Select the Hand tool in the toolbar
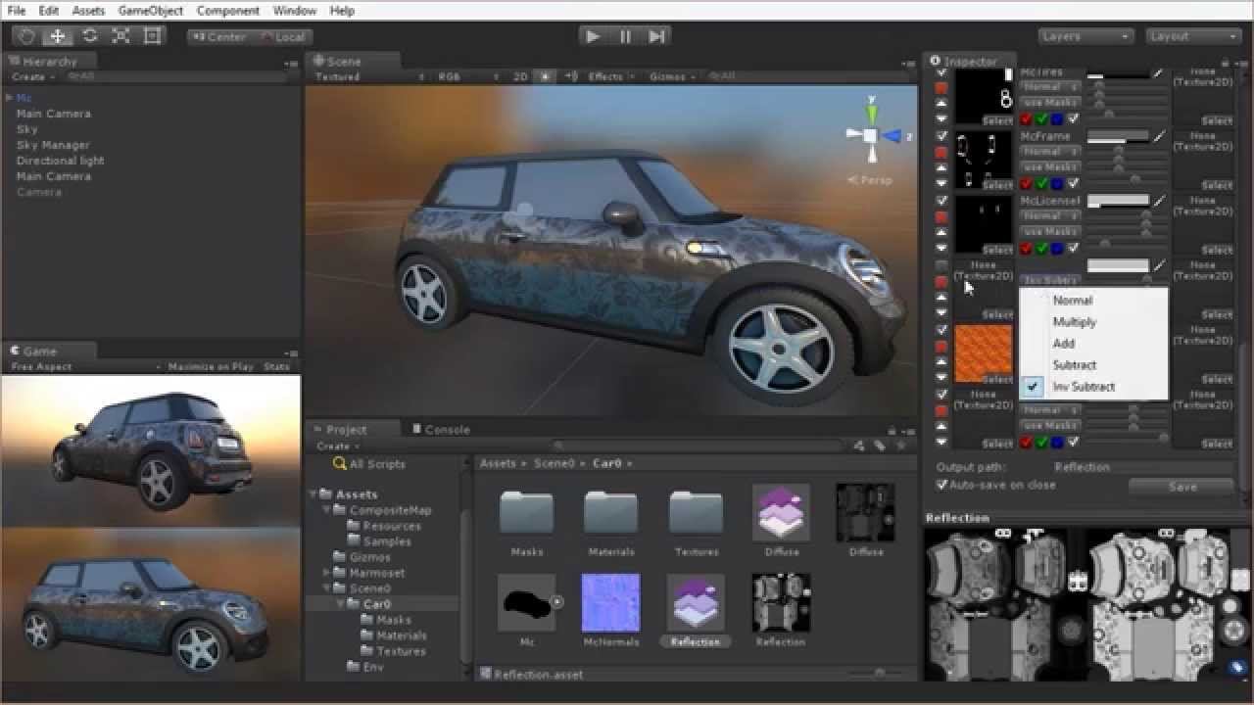The width and height of the screenshot is (1254, 705). (x=27, y=36)
